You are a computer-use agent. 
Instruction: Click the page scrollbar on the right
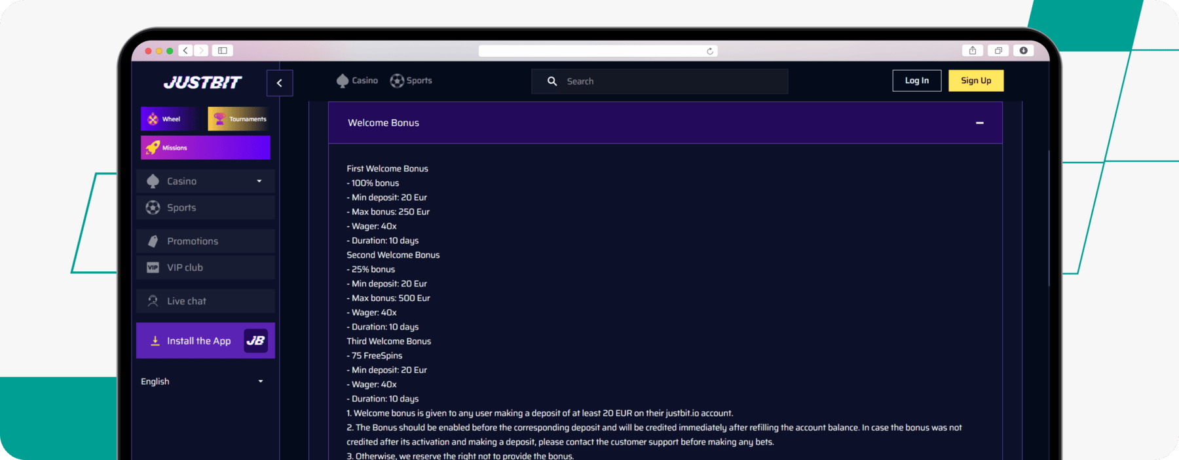coord(1049,218)
